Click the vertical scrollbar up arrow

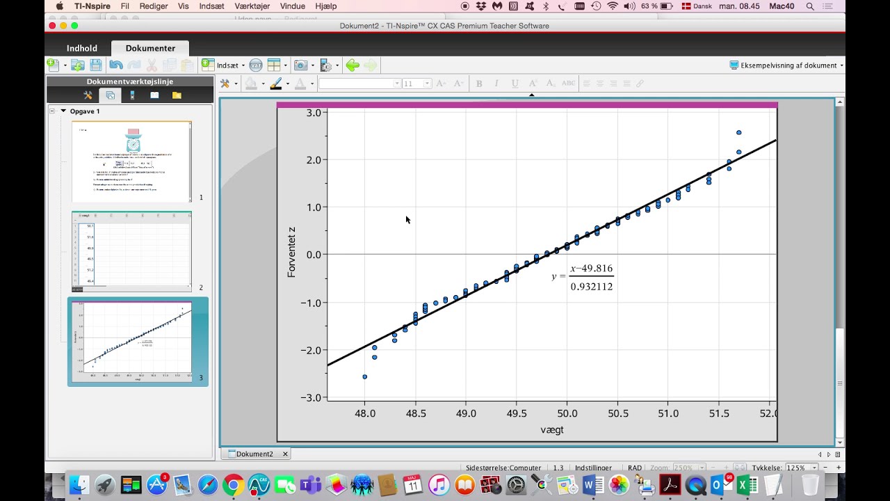pos(840,102)
